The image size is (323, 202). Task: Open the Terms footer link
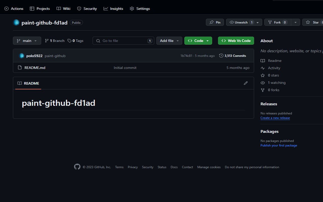click(x=119, y=167)
